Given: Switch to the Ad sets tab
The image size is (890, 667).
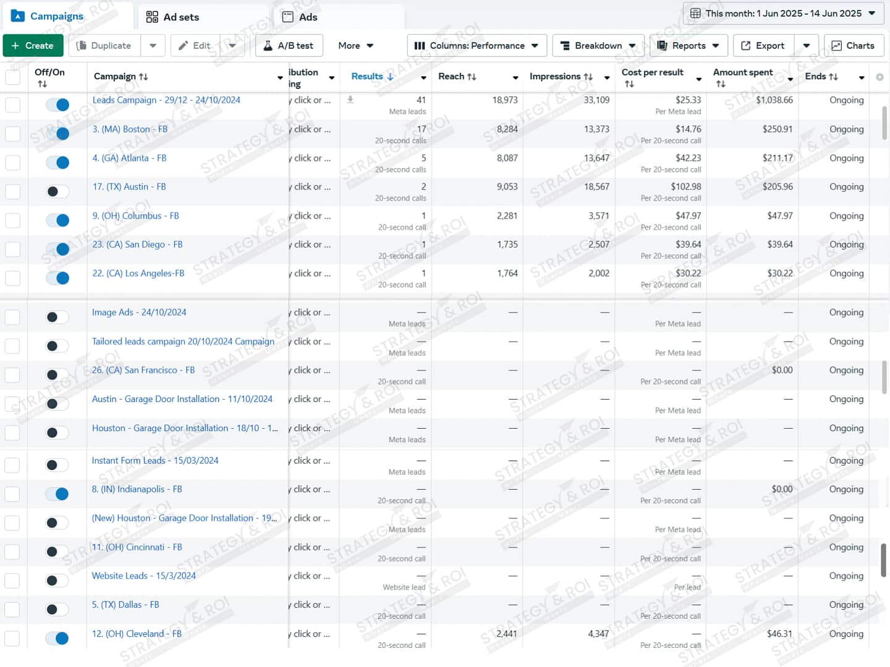Looking at the screenshot, I should pos(173,17).
